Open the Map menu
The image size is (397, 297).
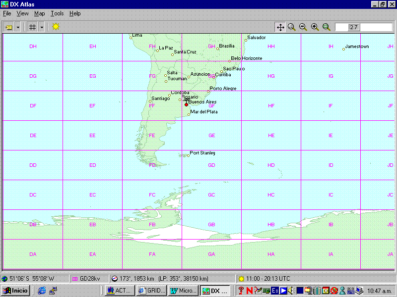pos(39,13)
